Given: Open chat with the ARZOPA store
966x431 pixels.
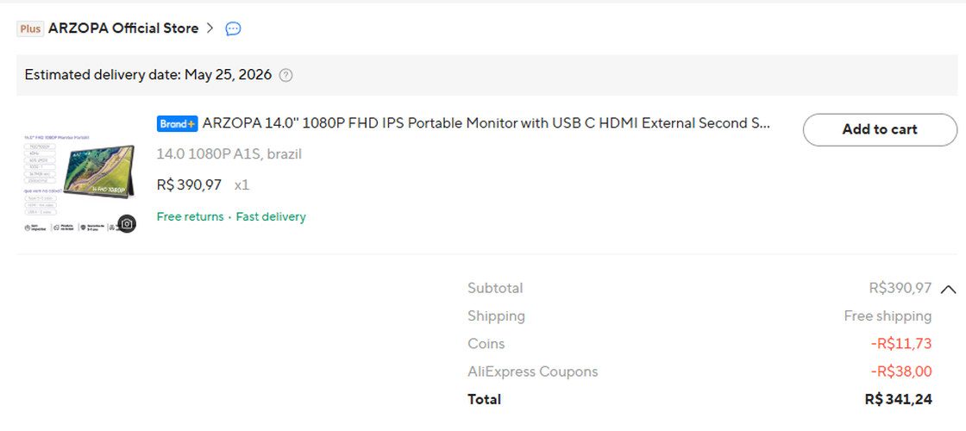Looking at the screenshot, I should pos(233,28).
